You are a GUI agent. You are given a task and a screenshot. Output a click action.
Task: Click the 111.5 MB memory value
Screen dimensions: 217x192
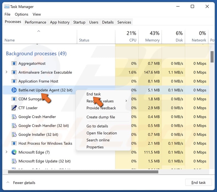pyautogui.click(x=152, y=152)
